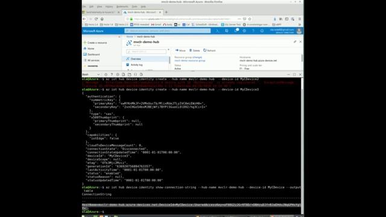Collapse the hub resource menu chevron
Image resolution: width=386 pixels, height=217 pixels.
(x=168, y=49)
